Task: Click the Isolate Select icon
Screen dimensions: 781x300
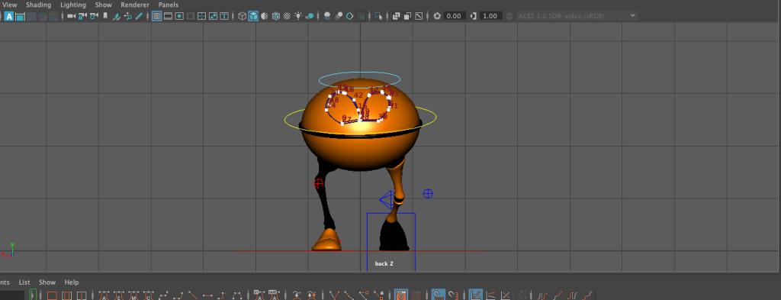Action: [379, 16]
